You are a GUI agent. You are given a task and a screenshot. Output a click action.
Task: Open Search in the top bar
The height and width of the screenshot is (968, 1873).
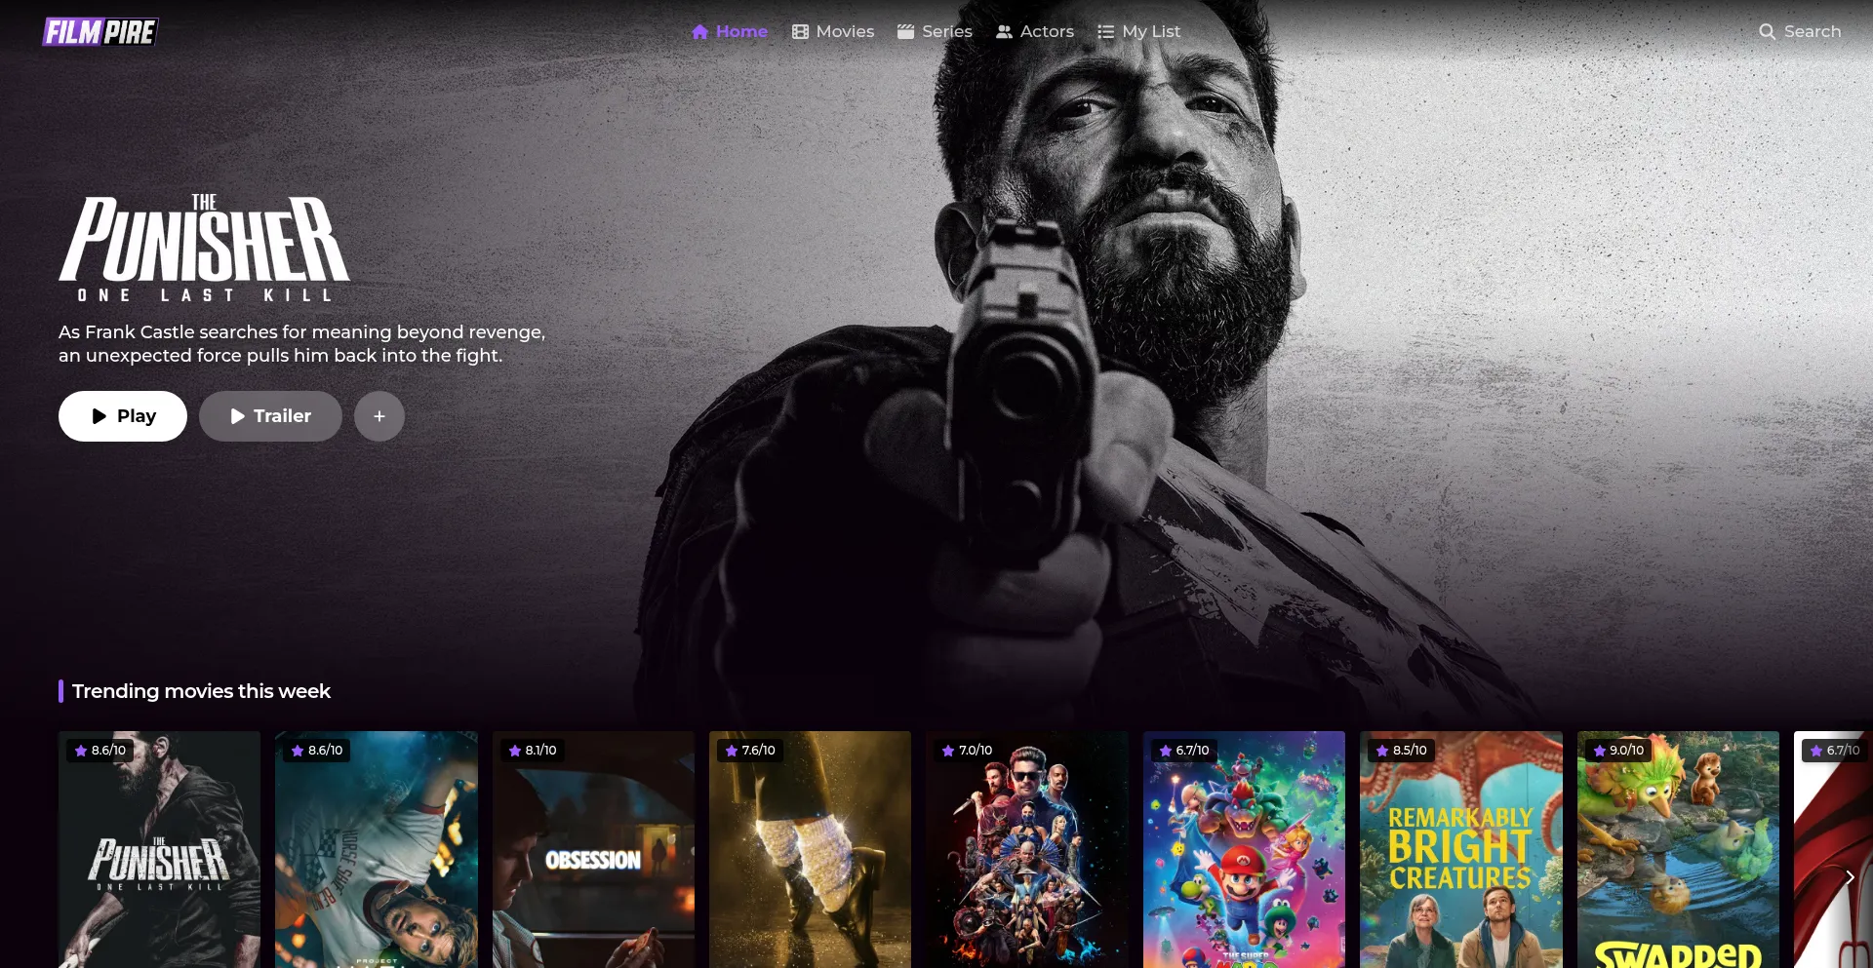tap(1800, 31)
